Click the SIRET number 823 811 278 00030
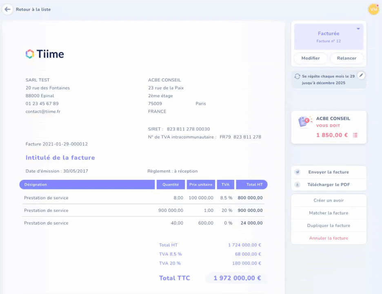The height and width of the screenshot is (294, 382). (x=188, y=129)
